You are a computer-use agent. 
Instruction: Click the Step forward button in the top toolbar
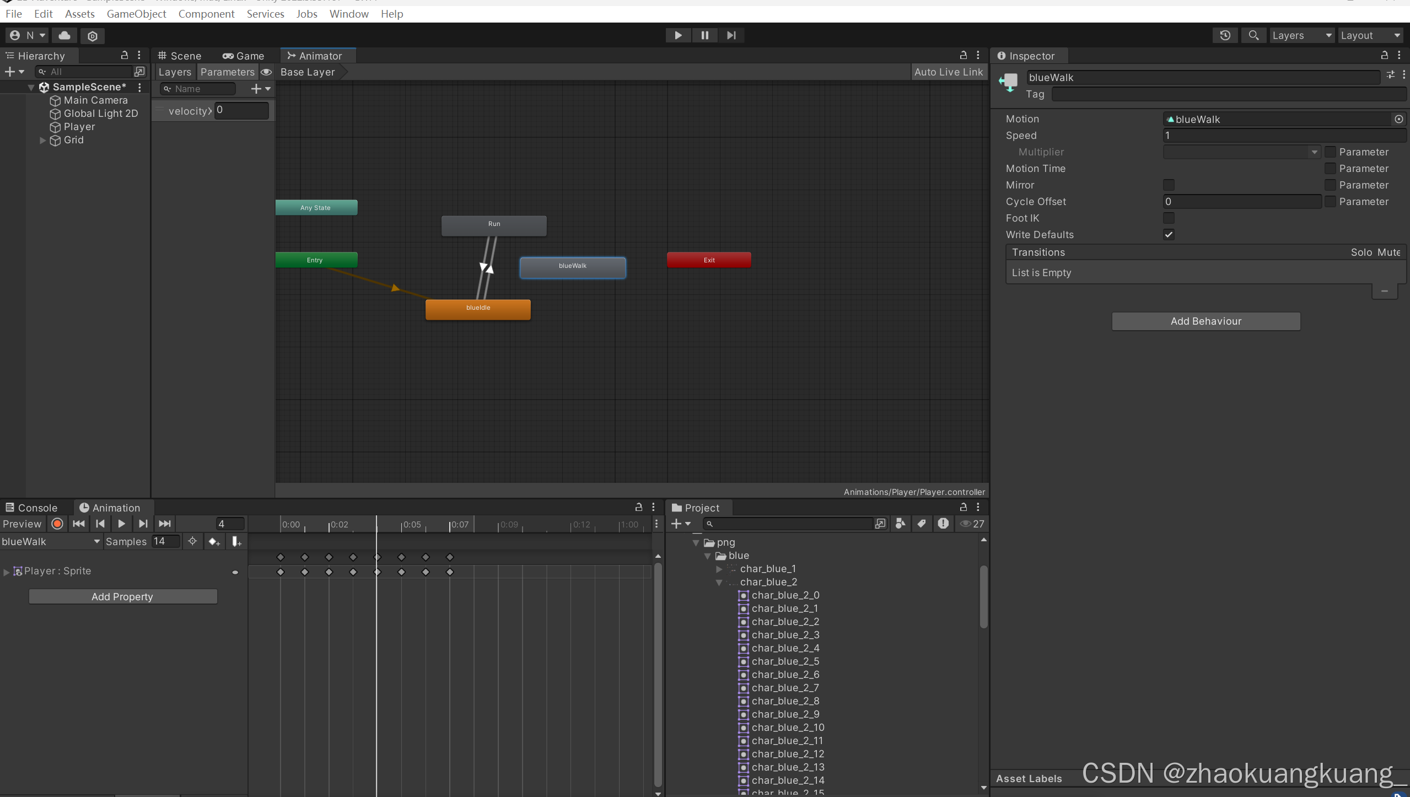coord(731,35)
